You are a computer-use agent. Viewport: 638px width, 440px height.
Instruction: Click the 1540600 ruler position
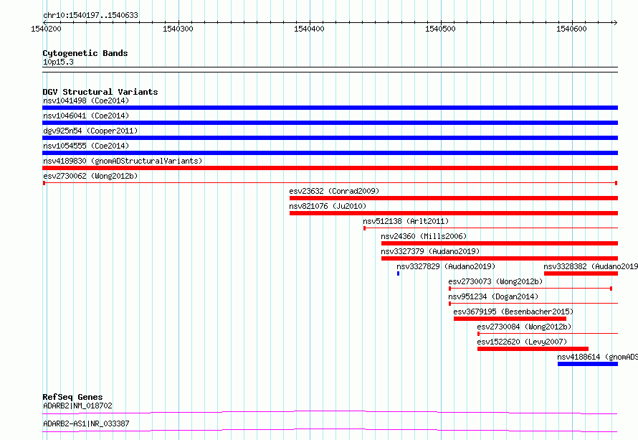click(x=571, y=29)
